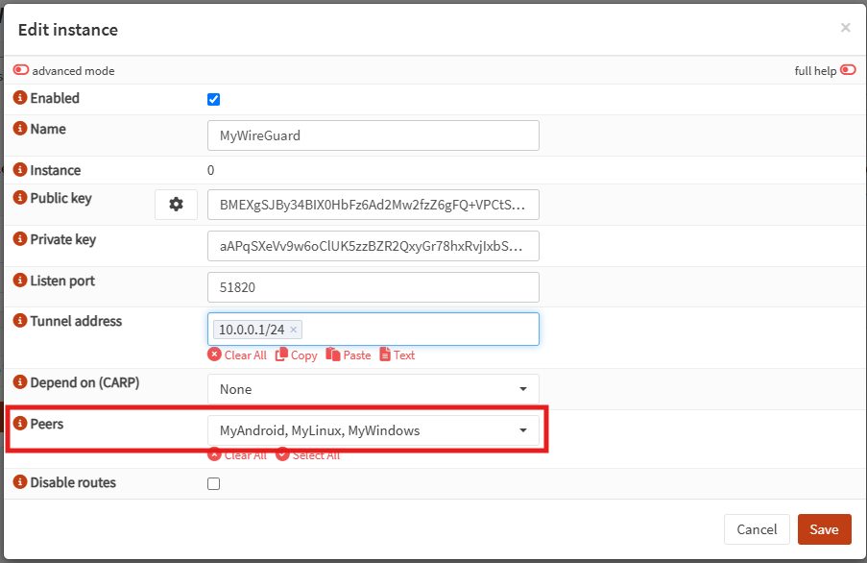Image resolution: width=867 pixels, height=563 pixels.
Task: Click info icon next to Enabled
Action: pos(20,98)
